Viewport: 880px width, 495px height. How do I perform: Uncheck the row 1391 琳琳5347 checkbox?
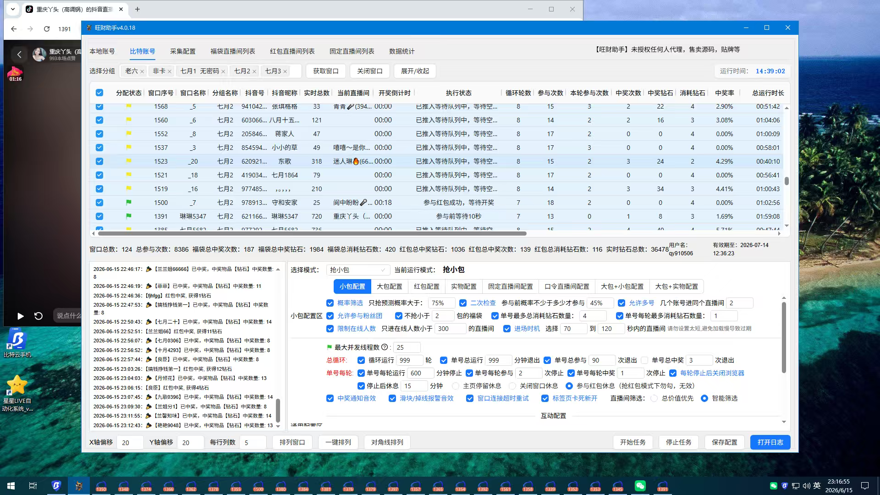click(99, 216)
